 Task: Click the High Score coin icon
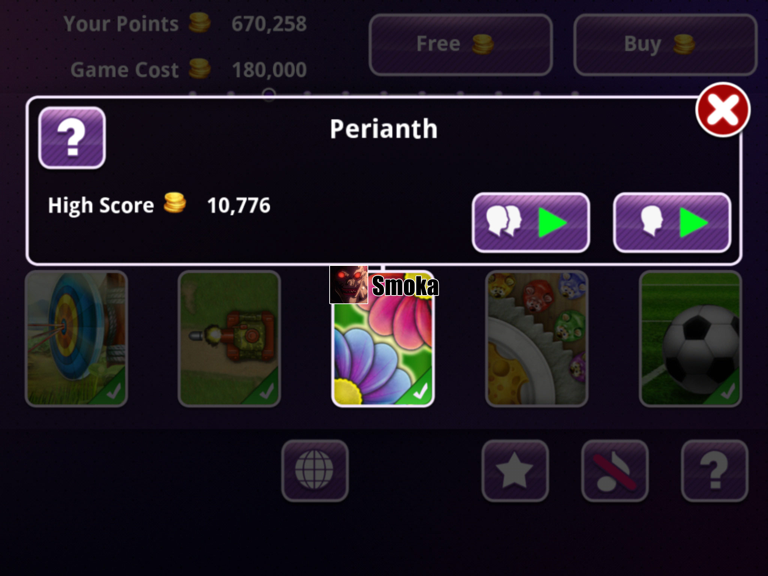tap(175, 203)
